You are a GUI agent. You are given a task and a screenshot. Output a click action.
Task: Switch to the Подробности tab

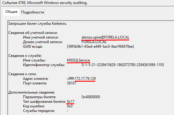[32, 12]
